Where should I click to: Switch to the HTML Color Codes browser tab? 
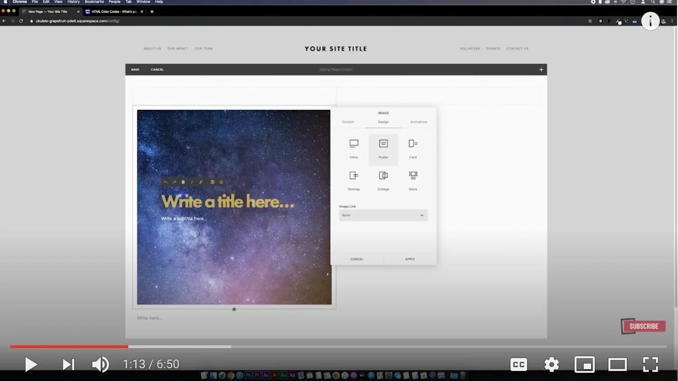pos(112,11)
